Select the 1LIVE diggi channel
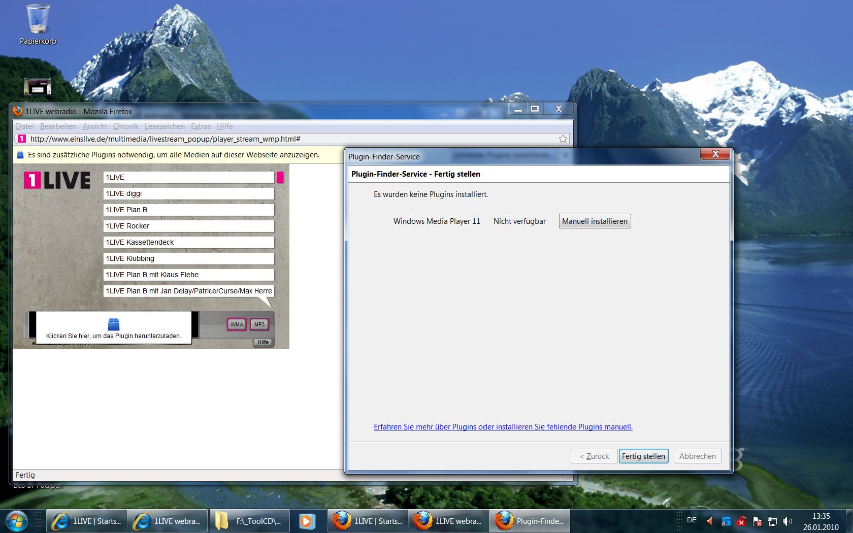853x533 pixels. click(189, 193)
